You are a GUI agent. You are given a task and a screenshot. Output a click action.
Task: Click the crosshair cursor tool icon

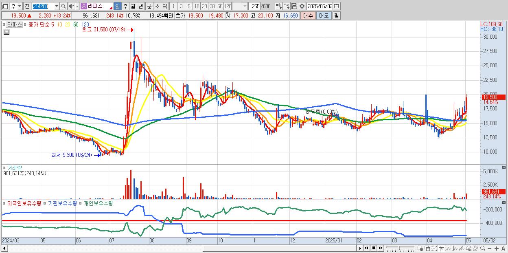pos(441,248)
